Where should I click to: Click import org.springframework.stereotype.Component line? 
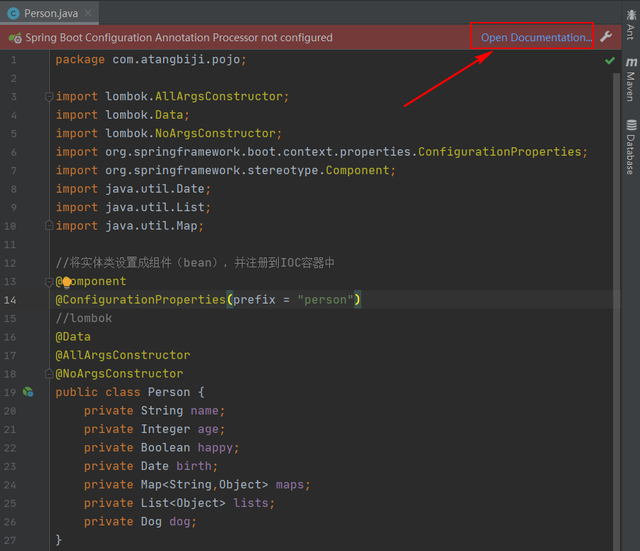pos(225,170)
